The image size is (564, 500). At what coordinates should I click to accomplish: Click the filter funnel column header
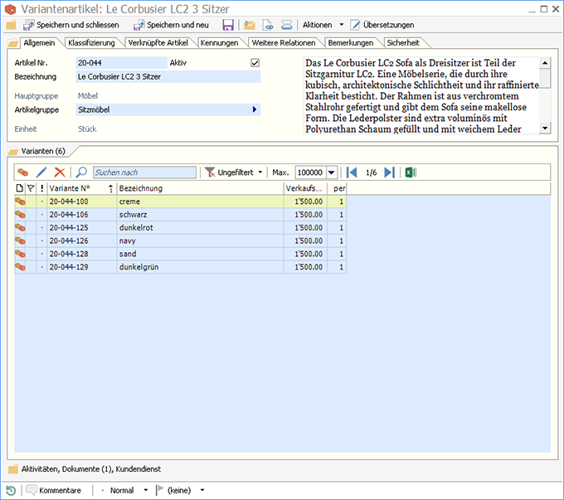click(31, 188)
